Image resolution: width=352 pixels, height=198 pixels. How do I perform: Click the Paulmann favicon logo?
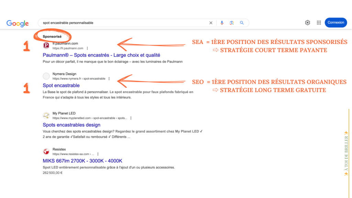coord(46,46)
